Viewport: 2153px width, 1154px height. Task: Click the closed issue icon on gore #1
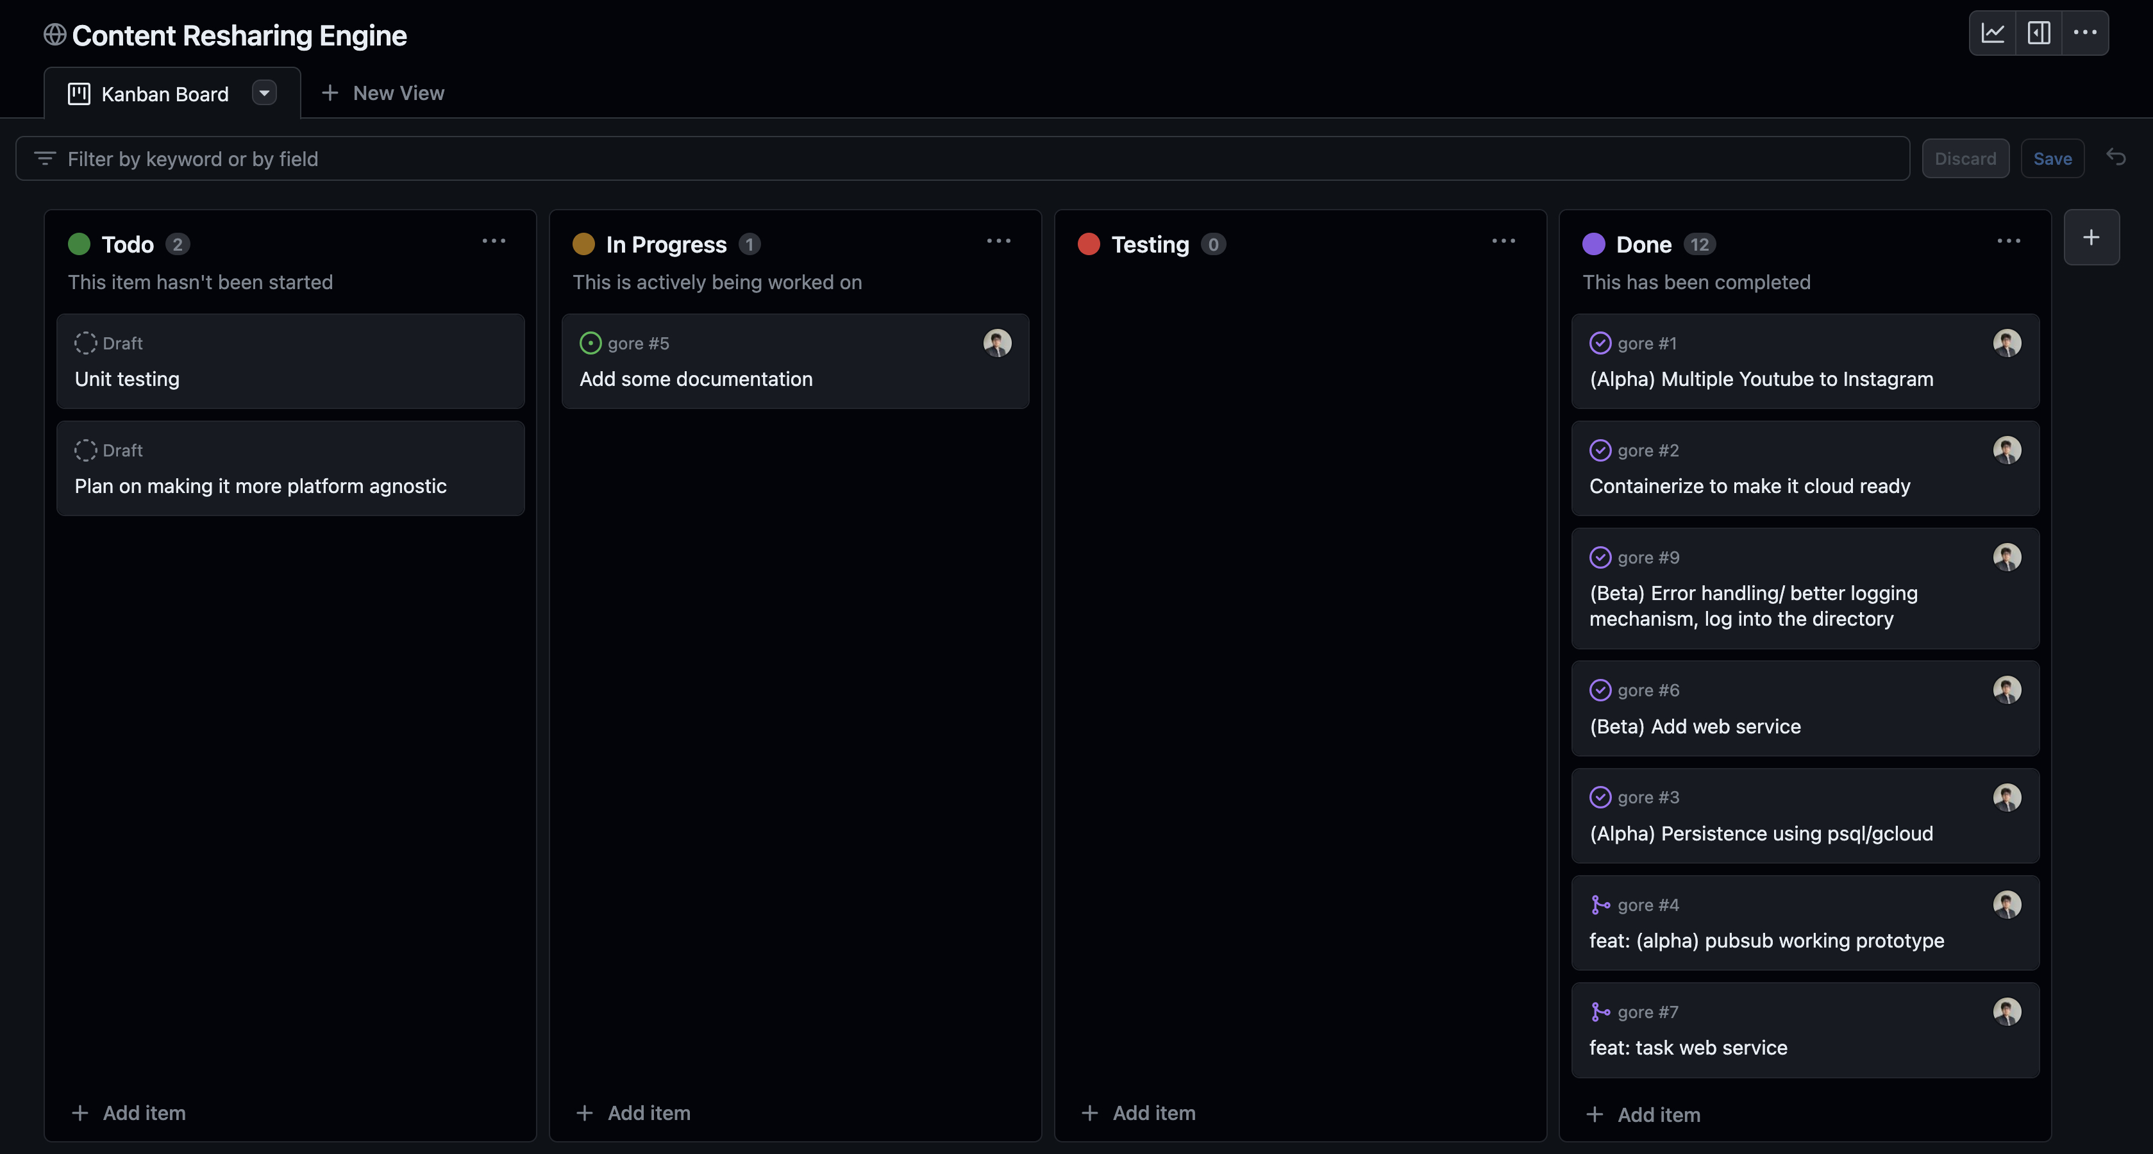pyautogui.click(x=1600, y=342)
